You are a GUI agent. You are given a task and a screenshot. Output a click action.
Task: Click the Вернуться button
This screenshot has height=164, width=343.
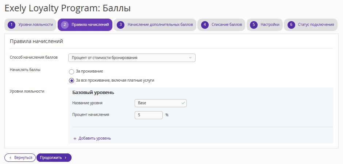point(20,158)
